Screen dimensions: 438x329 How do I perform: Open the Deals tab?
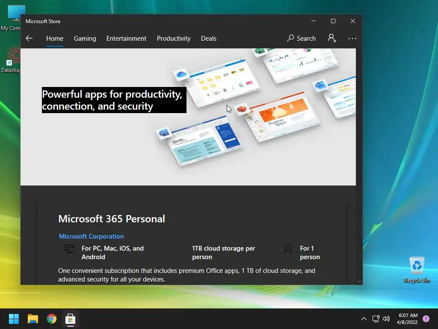click(x=209, y=38)
